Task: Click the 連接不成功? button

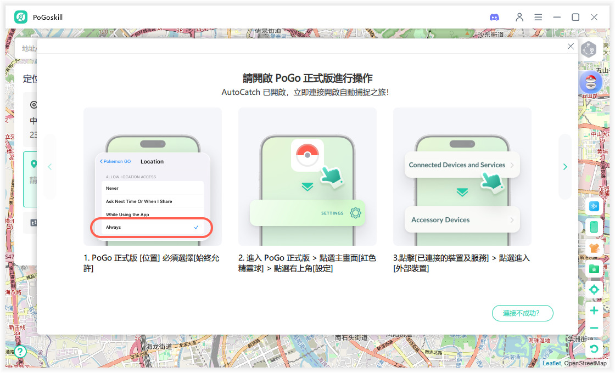Action: pyautogui.click(x=522, y=313)
